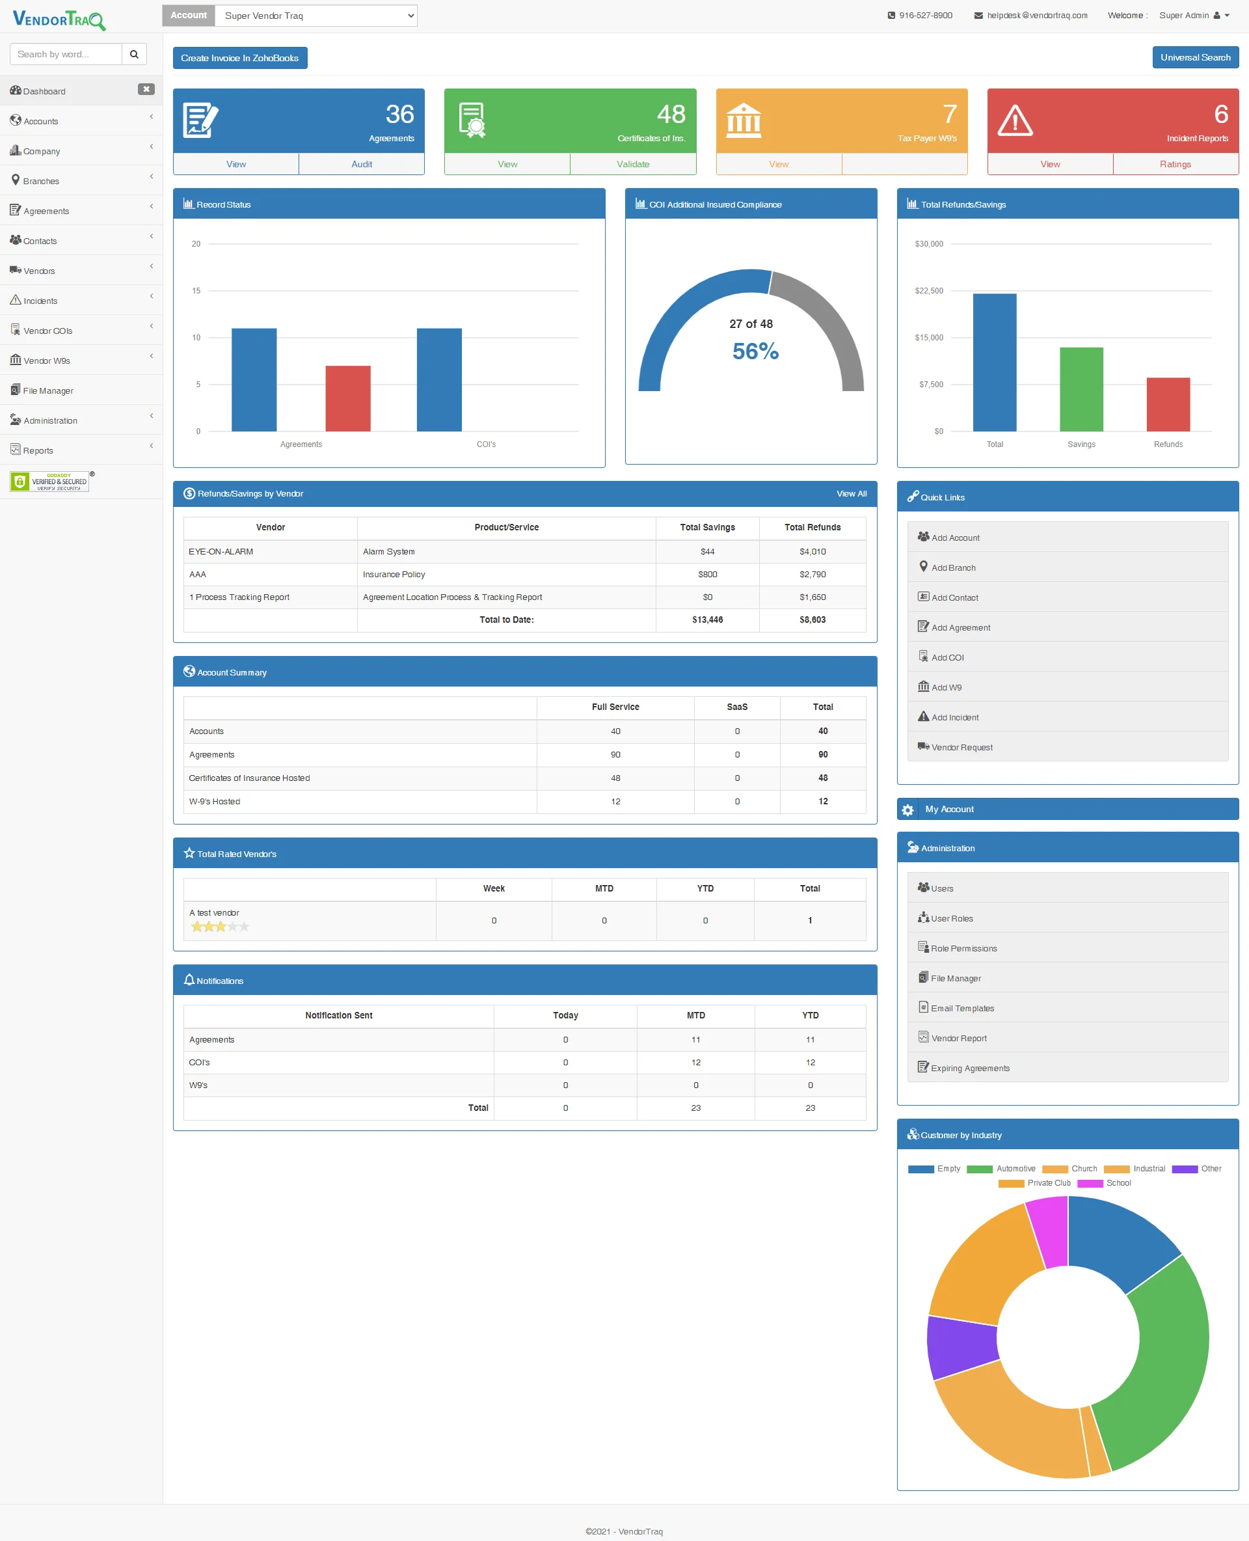
Task: Click the Email Templates icon
Action: pyautogui.click(x=923, y=1007)
